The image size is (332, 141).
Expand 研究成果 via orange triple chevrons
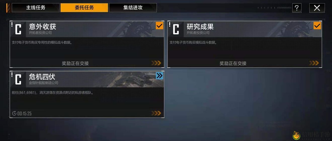coord(314,63)
